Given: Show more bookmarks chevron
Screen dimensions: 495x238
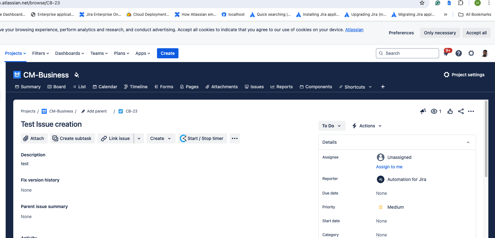Looking at the screenshot, I should 446,15.
